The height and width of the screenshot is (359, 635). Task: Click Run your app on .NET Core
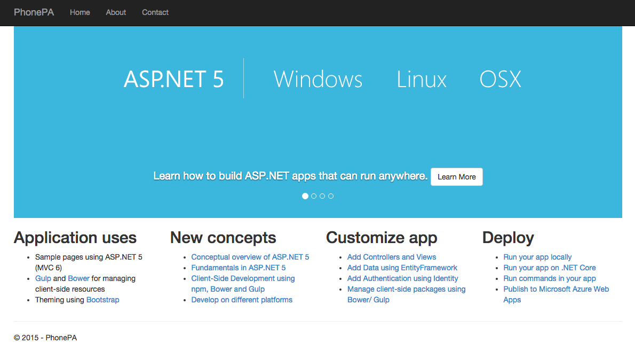pyautogui.click(x=549, y=268)
